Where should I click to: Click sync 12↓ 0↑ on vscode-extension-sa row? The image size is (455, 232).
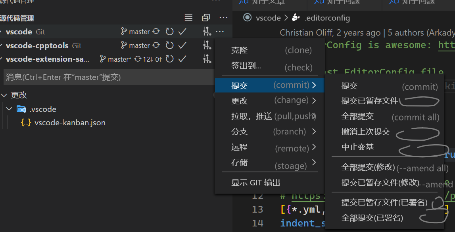click(x=148, y=59)
